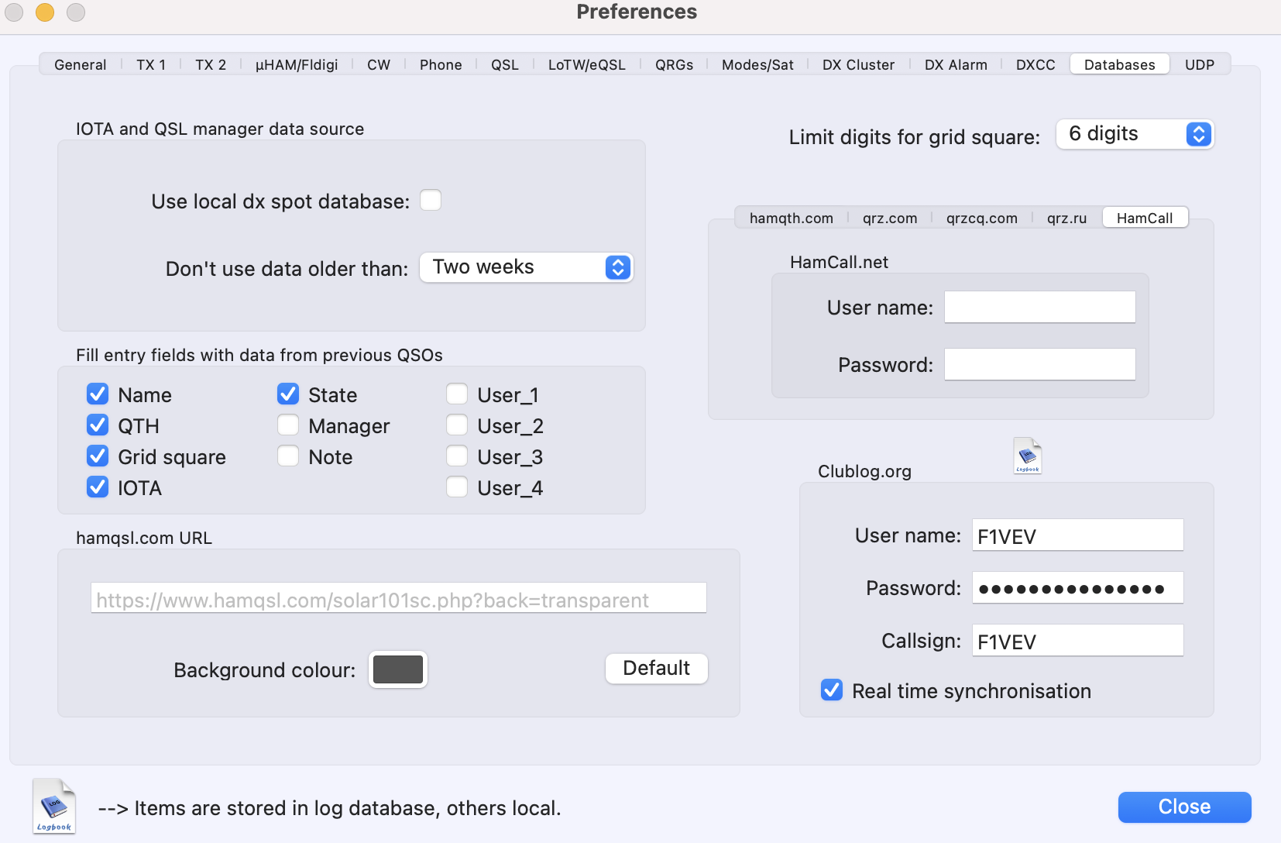Click the Clublog Callsign field
Screen dimensions: 1281x843
(x=1077, y=641)
